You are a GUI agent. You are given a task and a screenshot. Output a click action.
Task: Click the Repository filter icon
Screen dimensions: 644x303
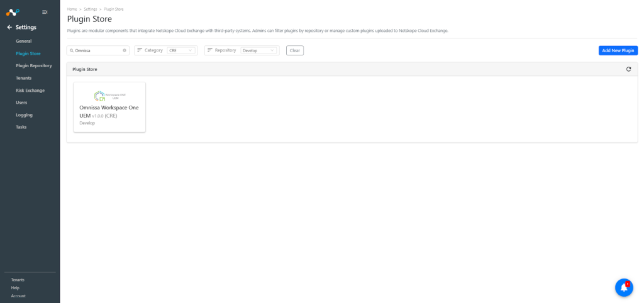point(210,50)
